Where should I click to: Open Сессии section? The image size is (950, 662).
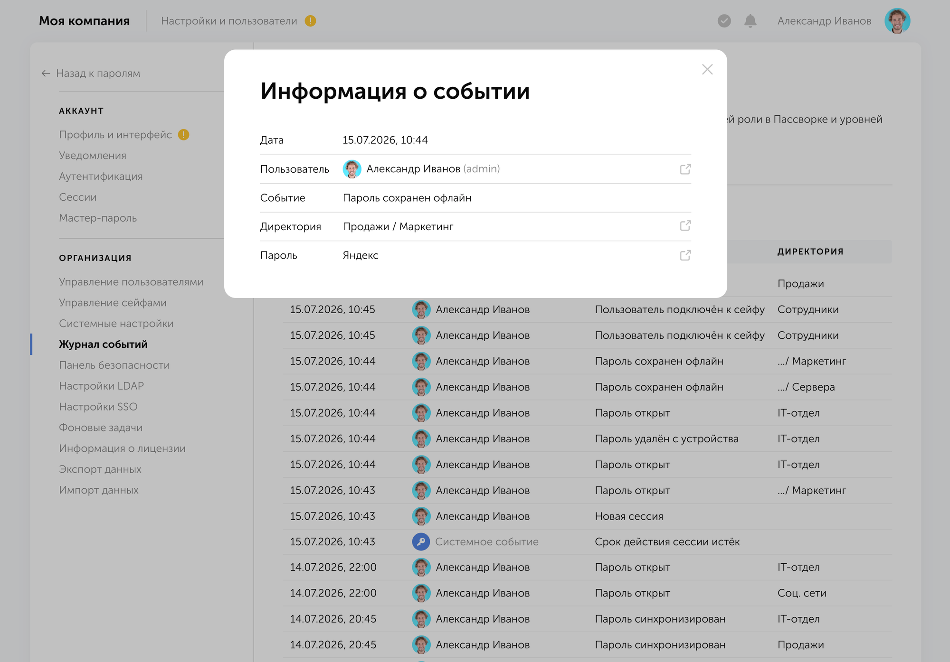(78, 197)
